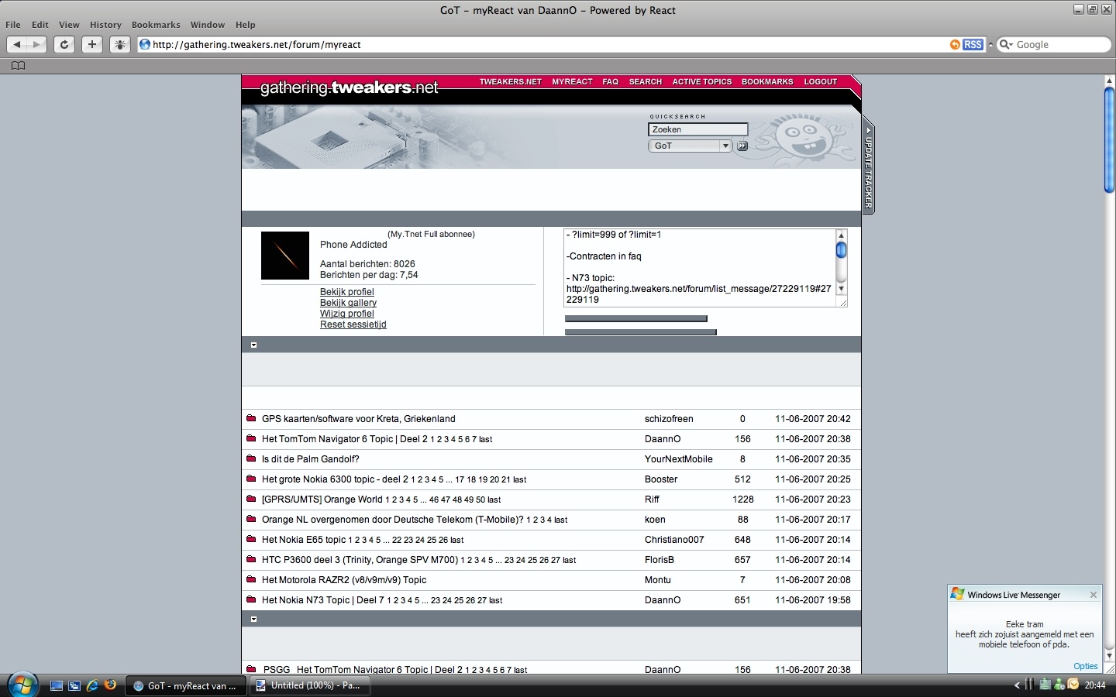Open the Bookmarks menu in the menu bar
Image resolution: width=1116 pixels, height=697 pixels.
click(x=156, y=25)
